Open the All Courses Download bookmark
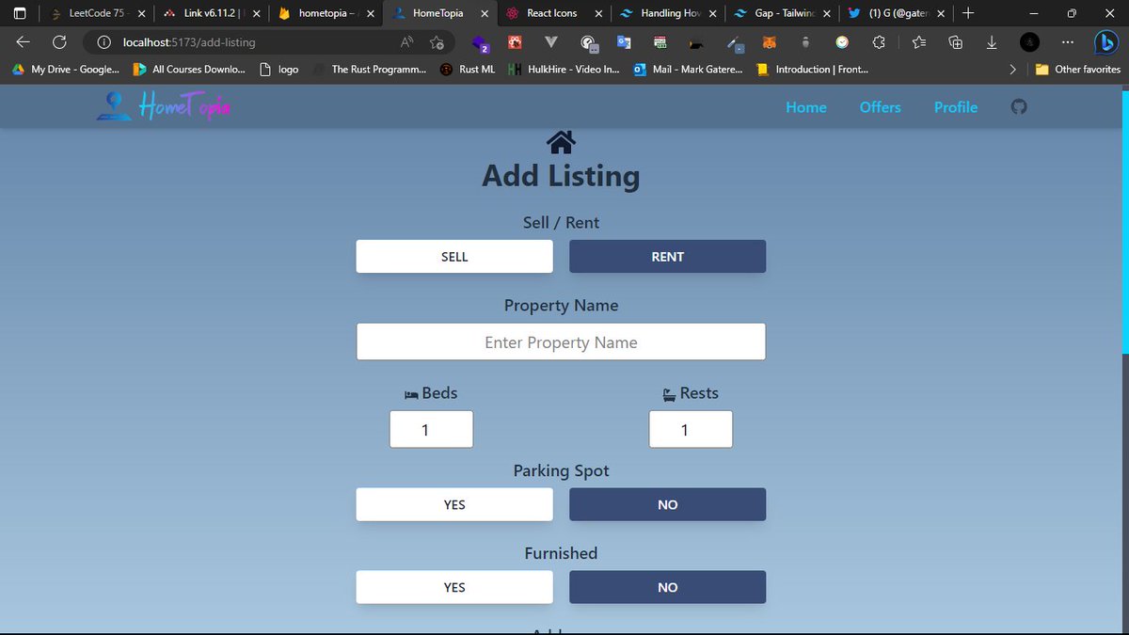 189,70
